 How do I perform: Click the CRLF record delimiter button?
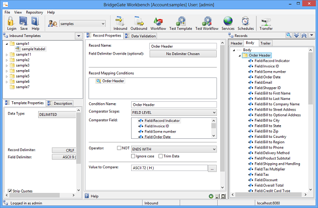[64, 150]
